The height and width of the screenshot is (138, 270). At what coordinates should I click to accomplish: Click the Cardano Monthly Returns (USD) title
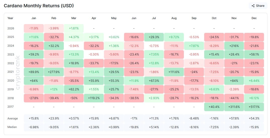pos(39,6)
